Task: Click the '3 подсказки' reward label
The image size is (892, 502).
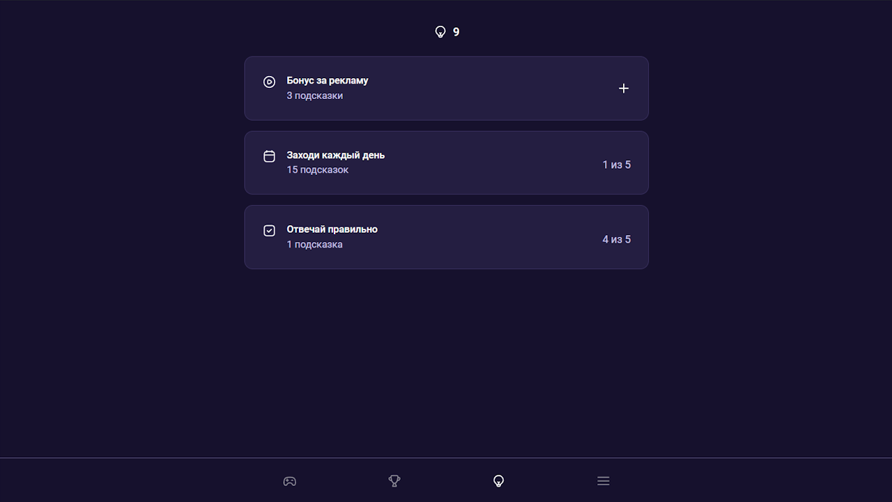Action: tap(314, 96)
